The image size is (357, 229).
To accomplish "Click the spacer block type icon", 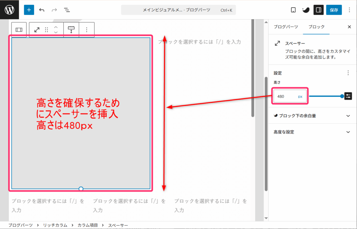I will (37, 30).
